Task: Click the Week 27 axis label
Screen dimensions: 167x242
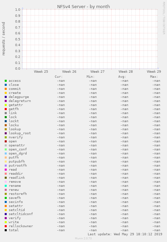Action: 97,72
